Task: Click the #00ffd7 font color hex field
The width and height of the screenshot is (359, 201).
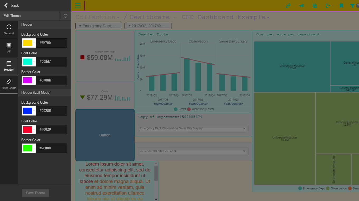Action: point(51,62)
